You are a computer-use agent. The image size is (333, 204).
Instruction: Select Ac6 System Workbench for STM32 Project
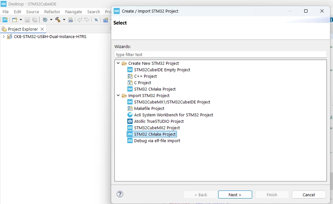[174, 115]
